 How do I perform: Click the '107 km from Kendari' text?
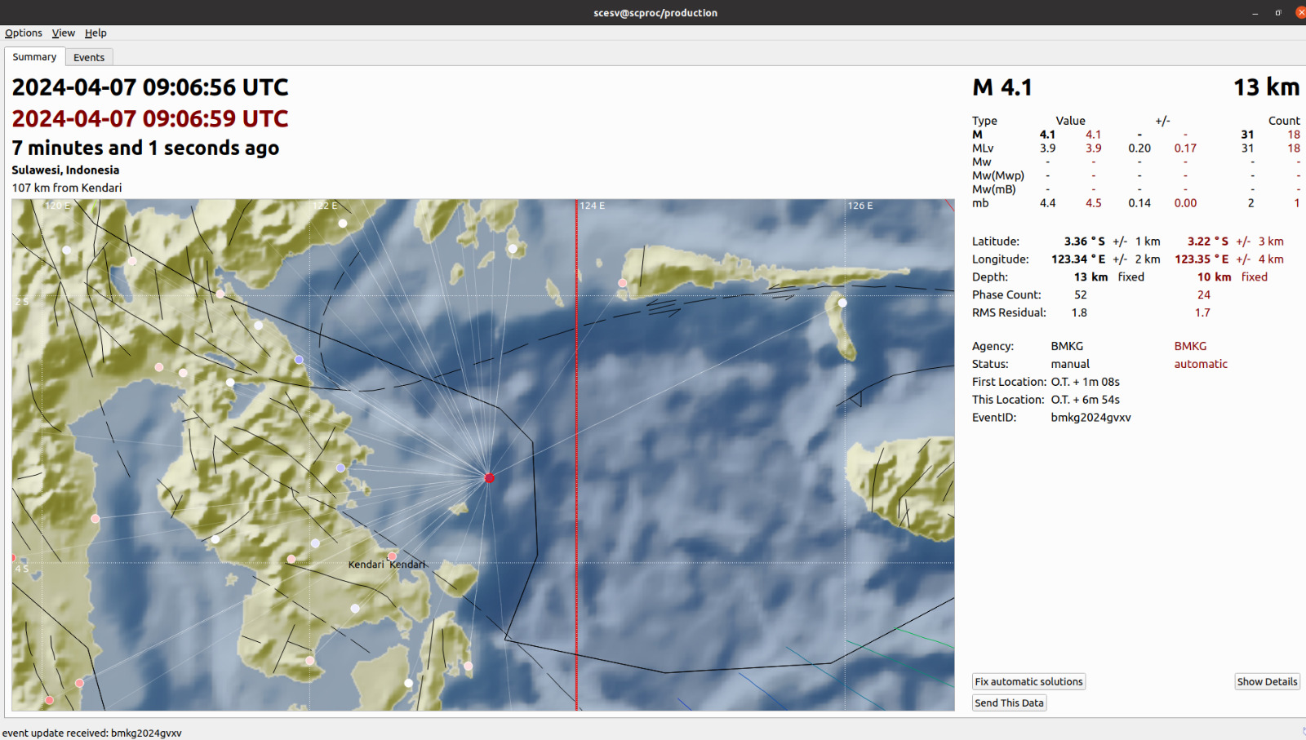[x=67, y=188]
